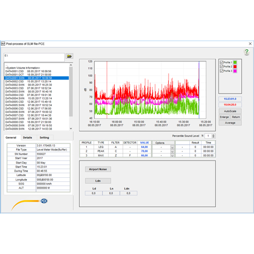The height and width of the screenshot is (254, 254).
Task: Click the Ldn calculation button
Action: pos(98,181)
